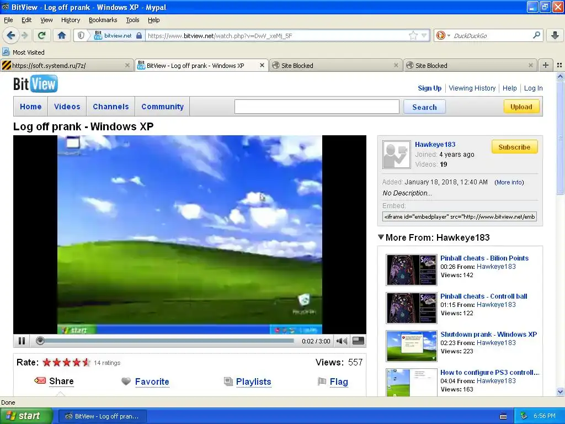This screenshot has height=424, width=565.
Task: Open the Videos section
Action: click(67, 107)
